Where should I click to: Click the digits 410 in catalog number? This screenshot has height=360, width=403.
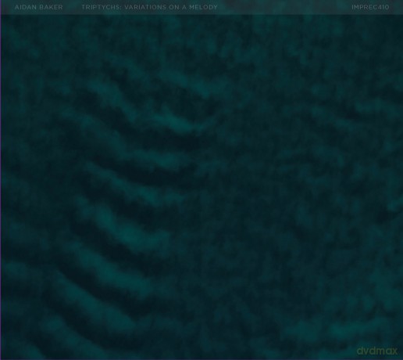(x=383, y=7)
